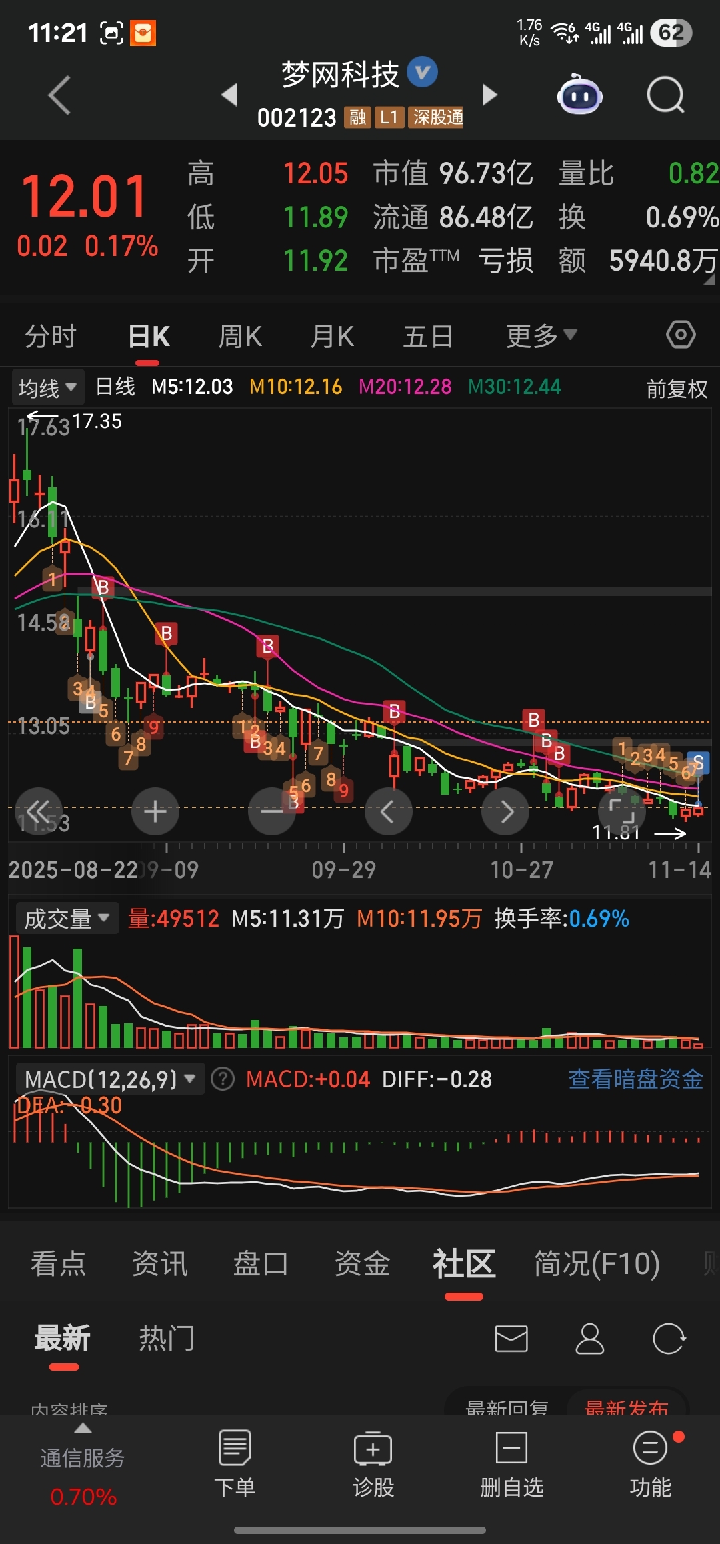The height and width of the screenshot is (1544, 720).
Task: Open the 简况(F10) company profile tab
Action: click(x=597, y=1263)
